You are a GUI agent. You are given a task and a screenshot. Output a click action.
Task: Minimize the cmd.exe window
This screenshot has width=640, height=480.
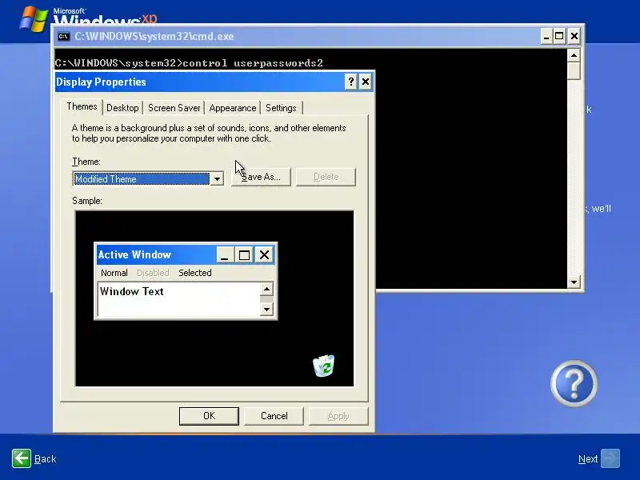coord(546,36)
